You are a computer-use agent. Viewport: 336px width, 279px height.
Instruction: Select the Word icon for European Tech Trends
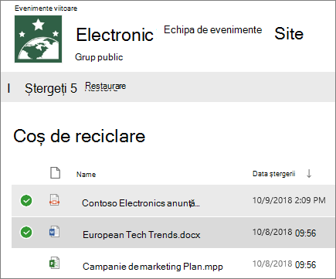pyautogui.click(x=54, y=232)
